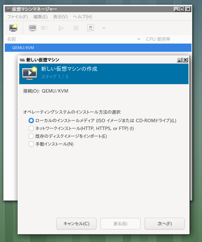Select the QEMU/KVM connection row
The image size is (202, 242).
(98, 48)
